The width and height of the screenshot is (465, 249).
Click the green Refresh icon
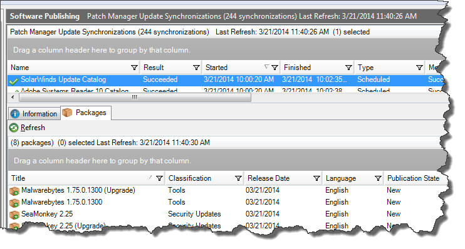14,128
